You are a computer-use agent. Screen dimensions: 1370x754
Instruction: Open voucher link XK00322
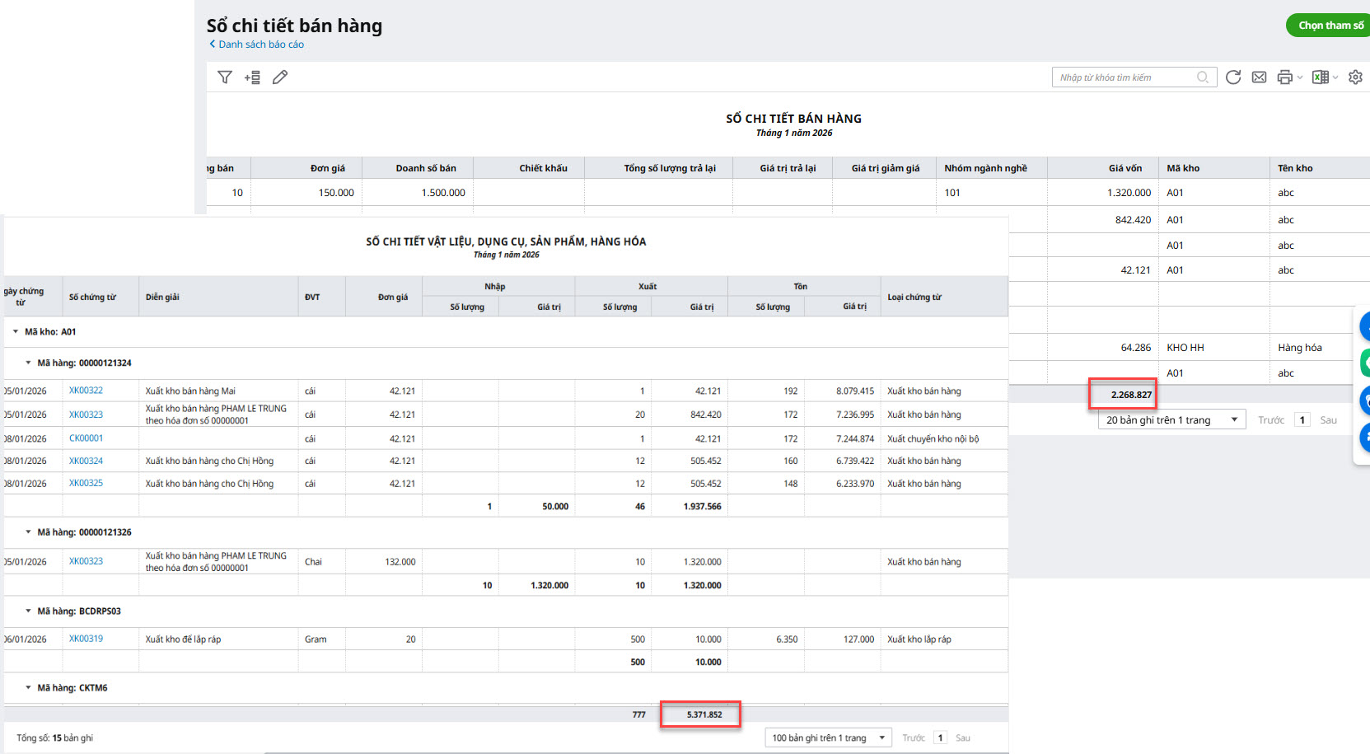pyautogui.click(x=86, y=391)
